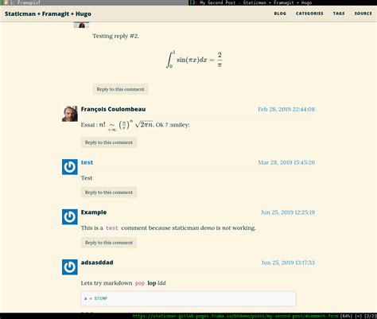The image size is (377, 319).
Task: Click François Coulombeau's avatar photo
Action: point(70,114)
